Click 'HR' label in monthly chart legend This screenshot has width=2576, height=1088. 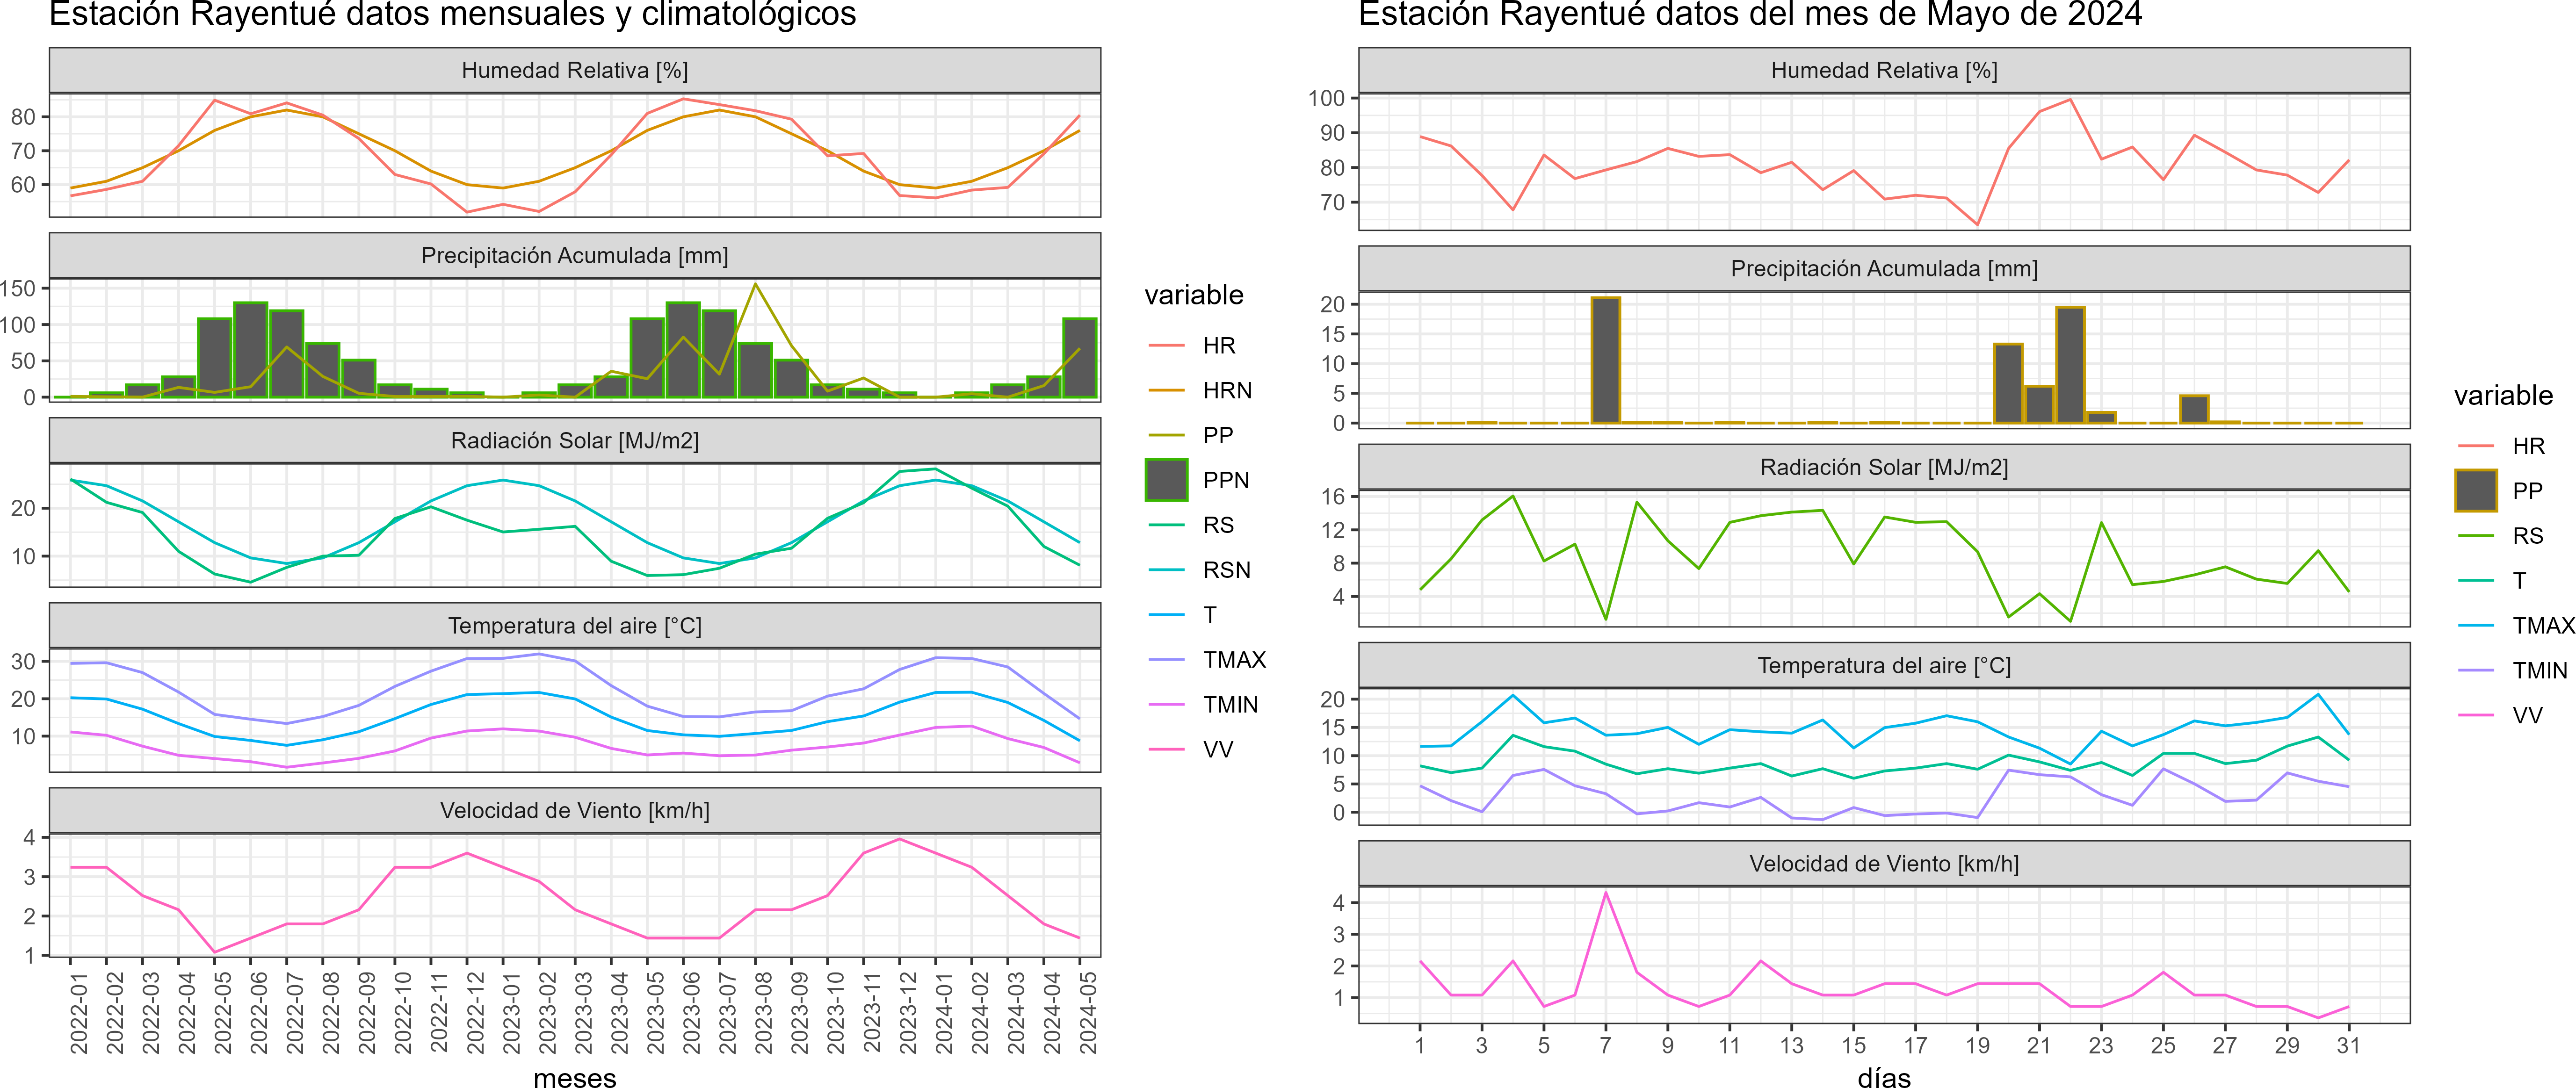[x=1219, y=345]
